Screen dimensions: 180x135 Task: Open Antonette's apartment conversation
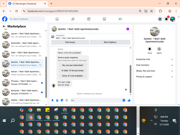[x=22, y=45]
